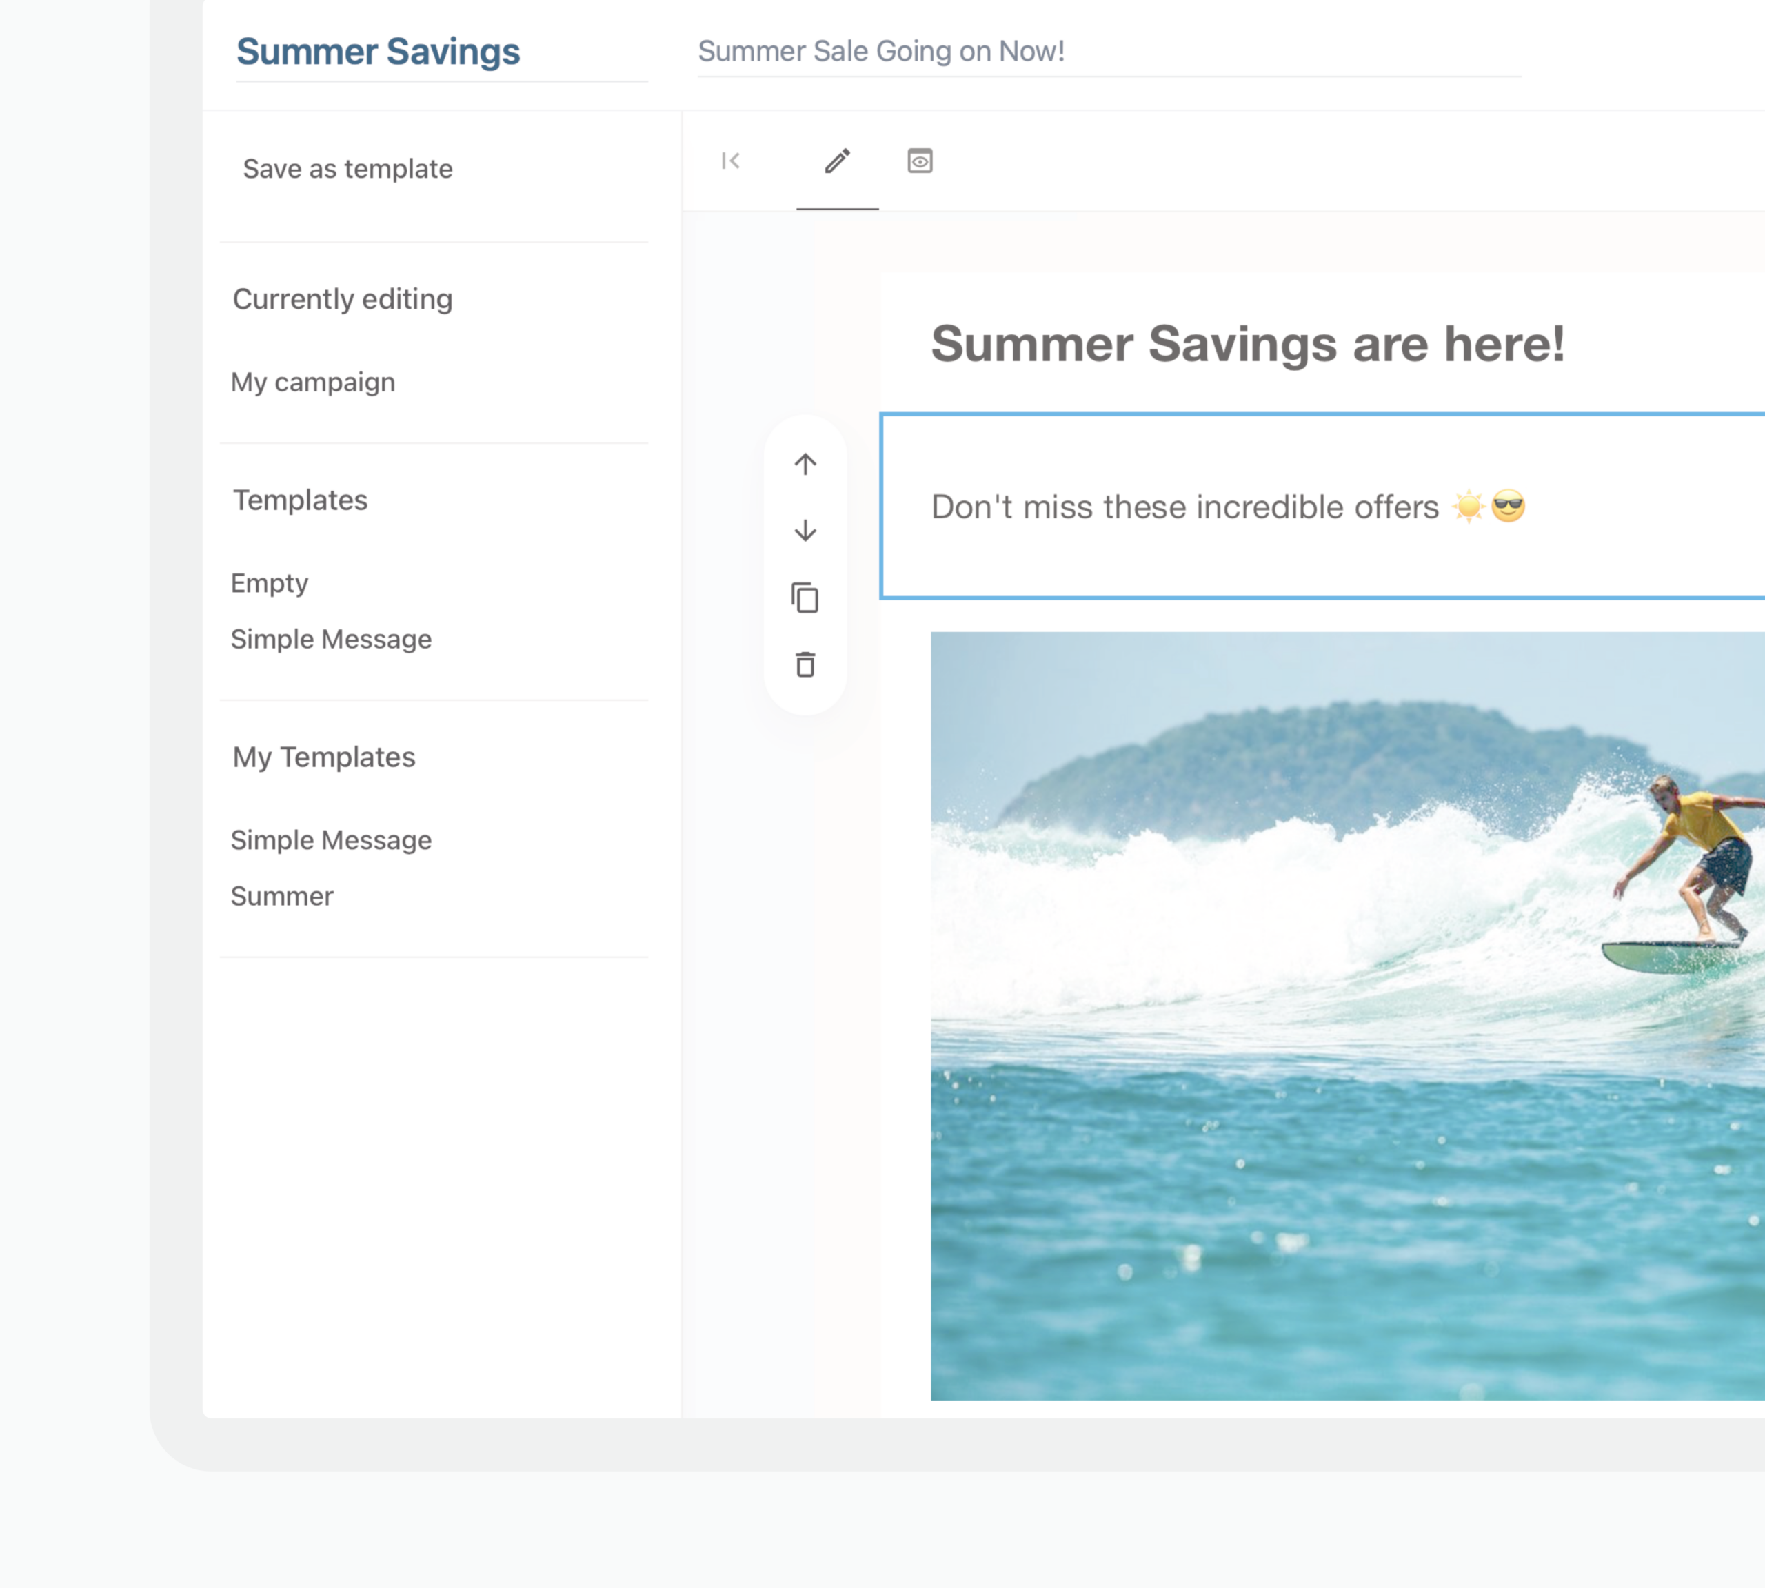Choose Simple Message under Templates
The width and height of the screenshot is (1765, 1588).
[331, 639]
